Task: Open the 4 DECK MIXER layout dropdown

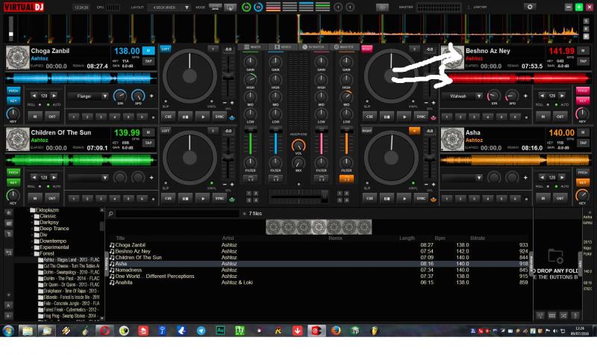Action: click(169, 7)
